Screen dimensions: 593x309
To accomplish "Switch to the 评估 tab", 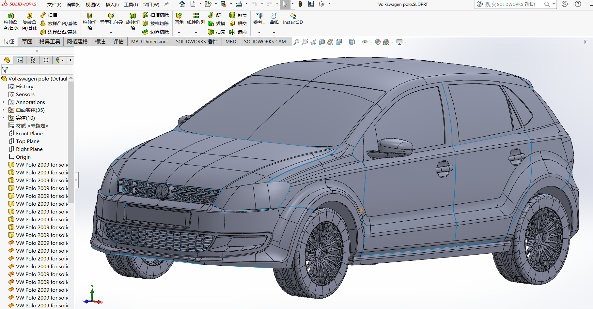I will (118, 42).
